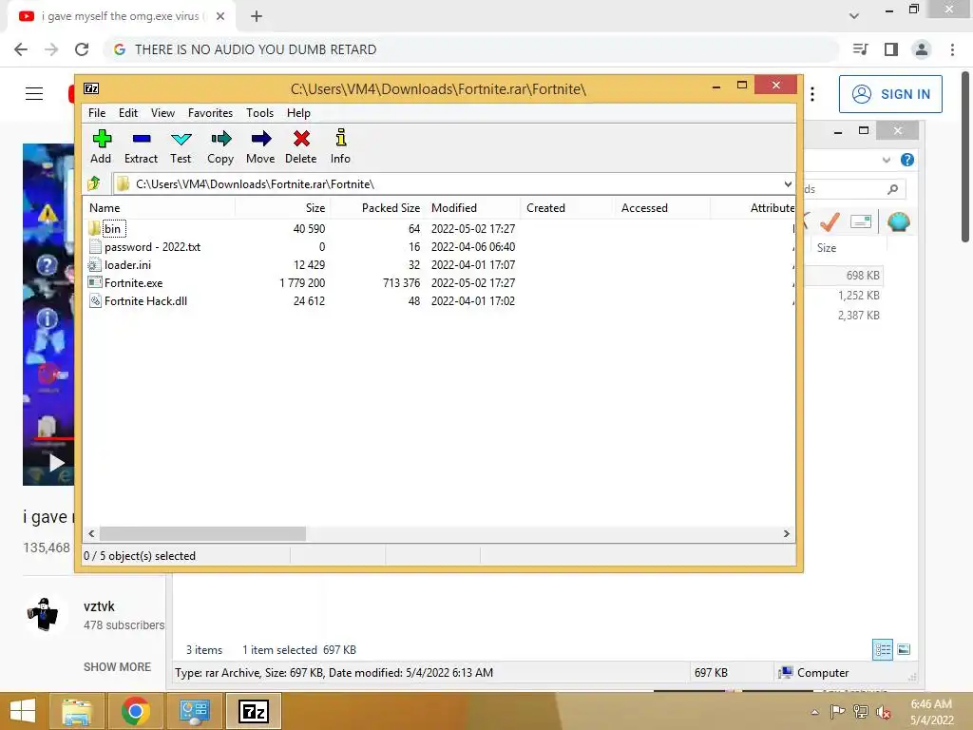
Task: Open the Windows Start button
Action: (23, 711)
